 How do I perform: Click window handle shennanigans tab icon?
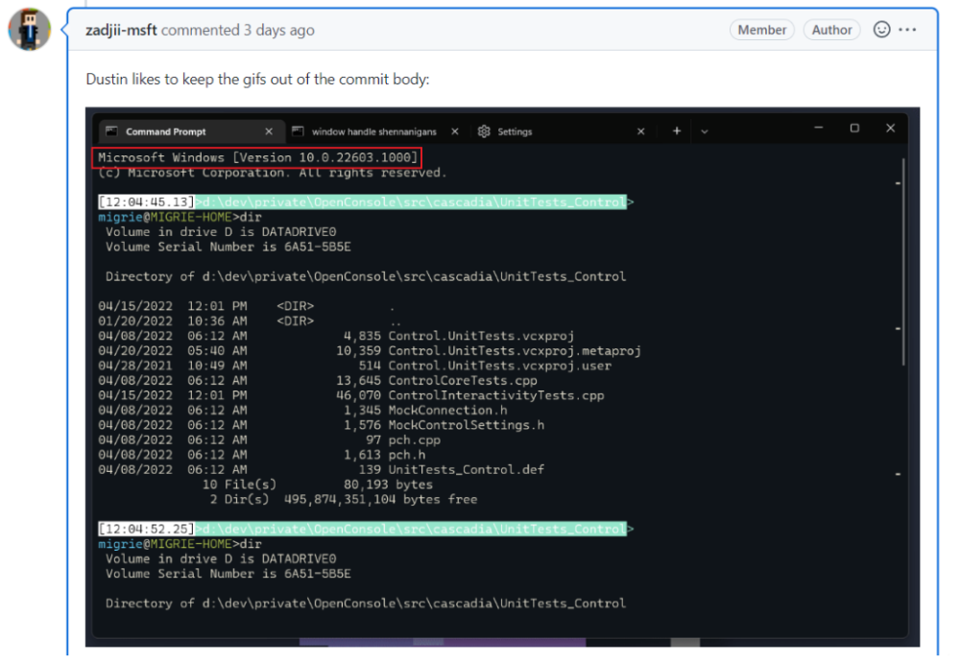(x=299, y=131)
